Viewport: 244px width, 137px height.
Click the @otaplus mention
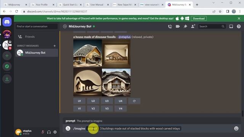point(124,37)
